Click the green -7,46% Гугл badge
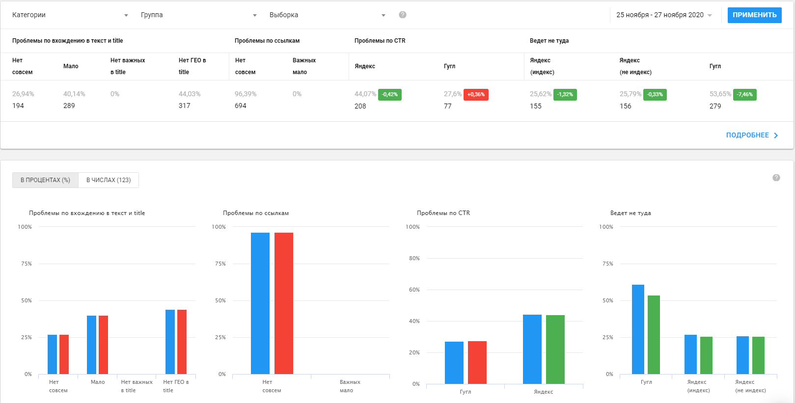 tap(744, 95)
